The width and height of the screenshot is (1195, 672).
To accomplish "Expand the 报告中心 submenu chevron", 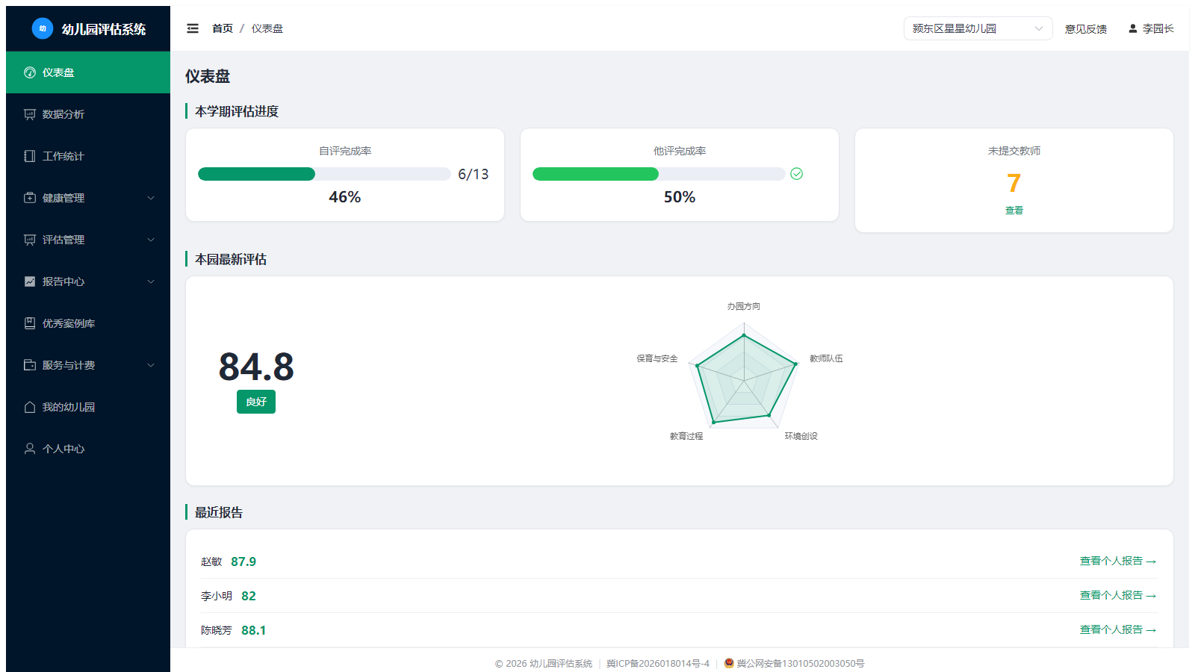I will (x=151, y=281).
